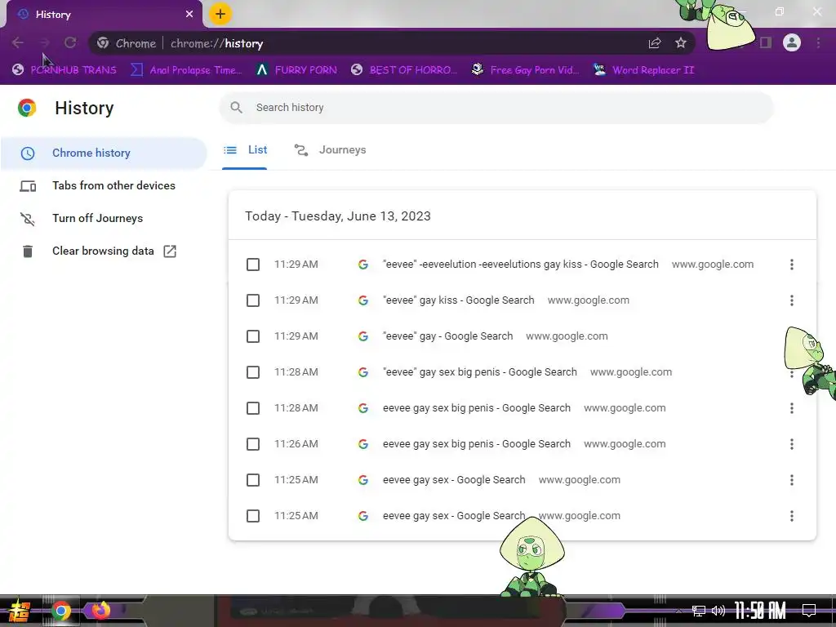This screenshot has height=627, width=836.
Task: Launch Firefox from the taskbar
Action: point(100,610)
